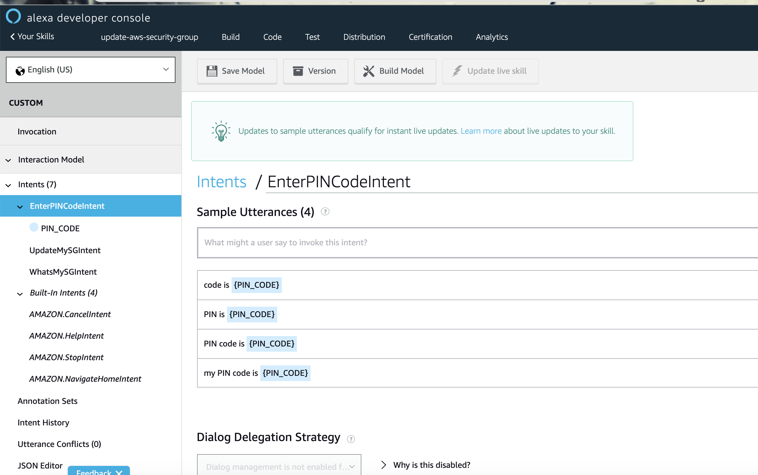
Task: Click the Save Model floppy disk icon
Action: [x=212, y=71]
